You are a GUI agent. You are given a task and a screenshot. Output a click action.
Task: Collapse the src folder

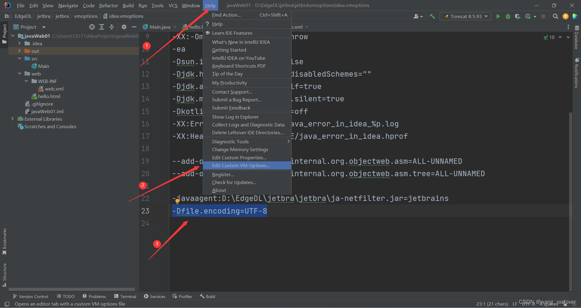click(19, 59)
